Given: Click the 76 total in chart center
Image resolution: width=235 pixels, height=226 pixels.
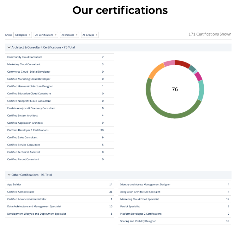Looking at the screenshot, I should (175, 89).
